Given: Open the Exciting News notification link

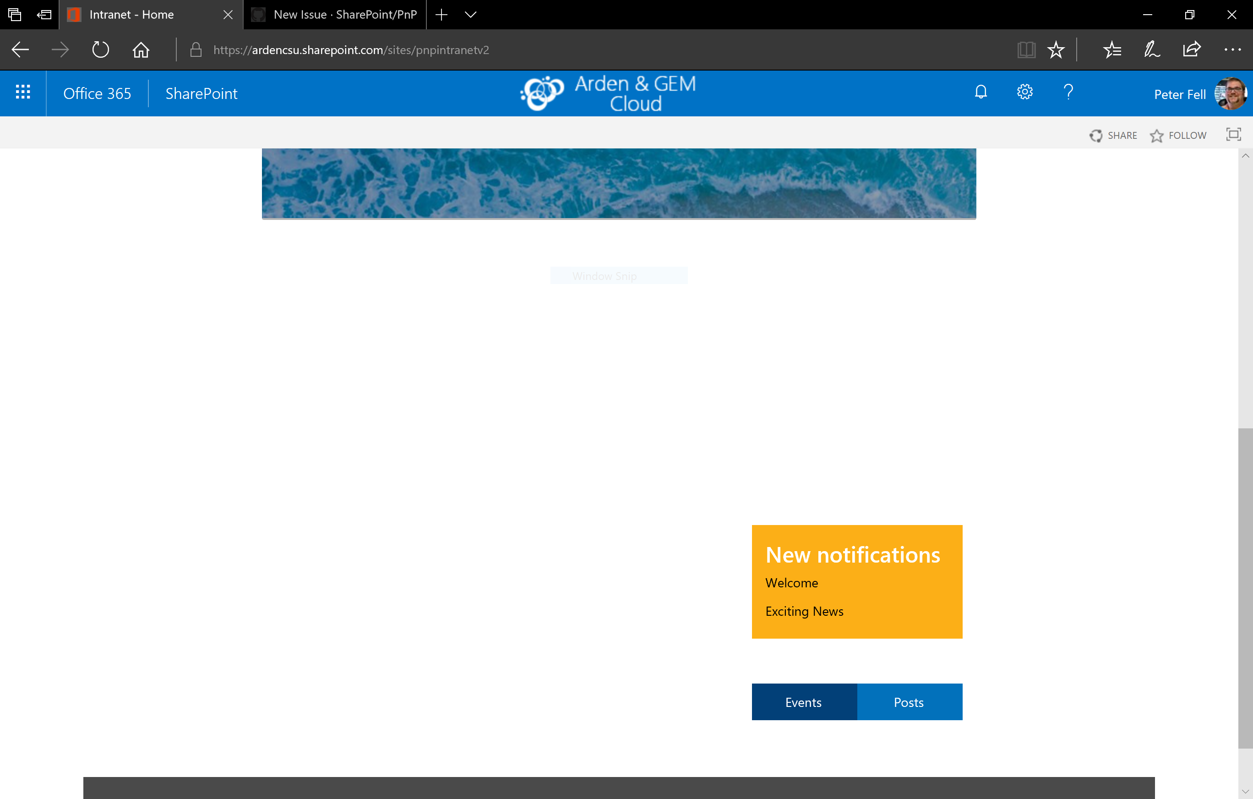Looking at the screenshot, I should (804, 611).
